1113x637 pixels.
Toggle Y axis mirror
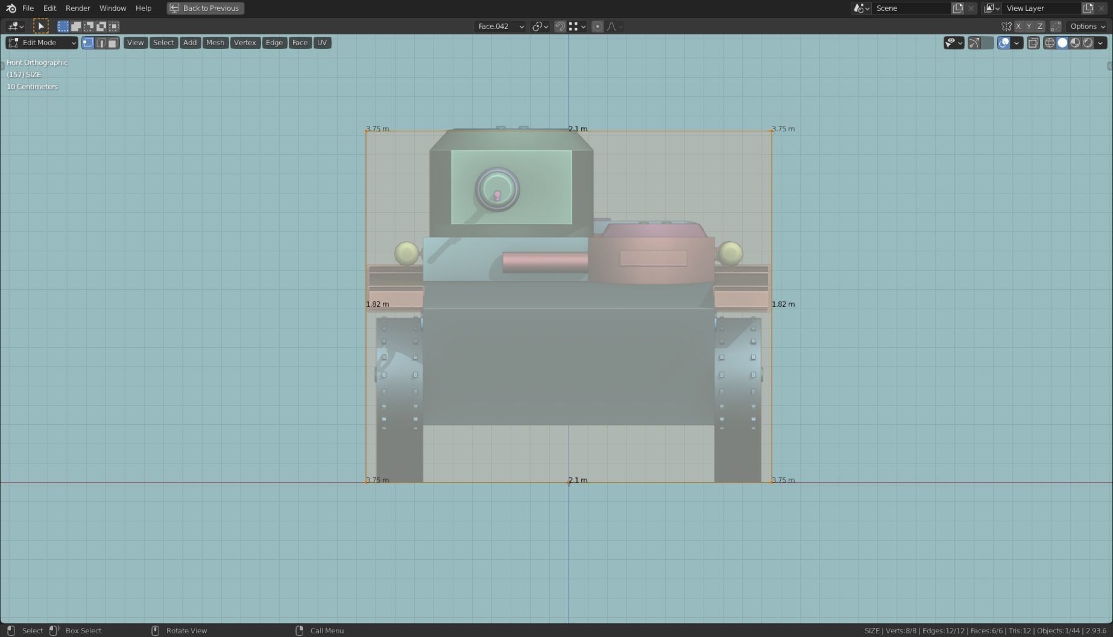(x=1029, y=26)
